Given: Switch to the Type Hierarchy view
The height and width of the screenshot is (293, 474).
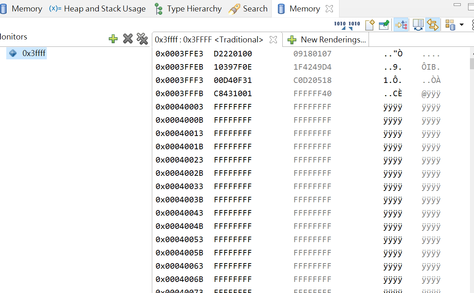Looking at the screenshot, I should coord(194,8).
